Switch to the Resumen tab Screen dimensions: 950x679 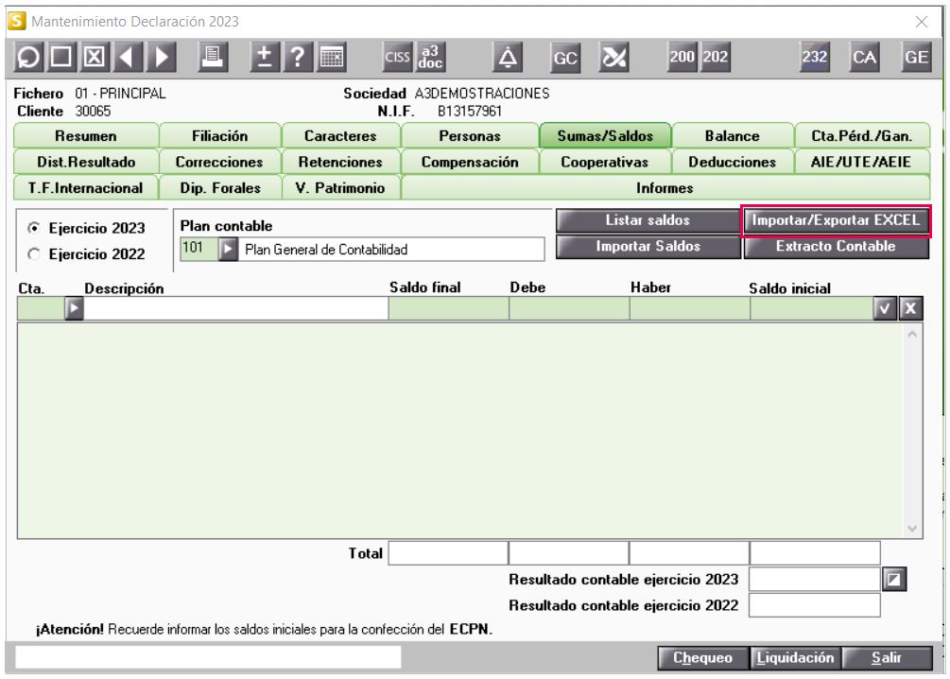coord(86,136)
